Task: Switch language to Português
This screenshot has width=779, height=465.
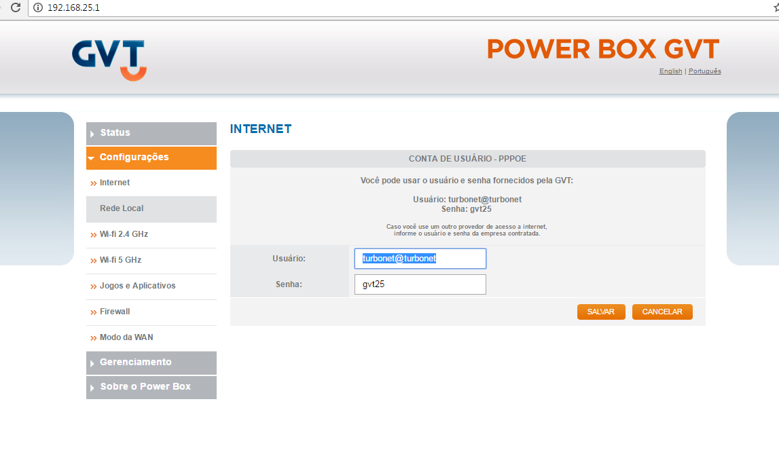Action: [704, 71]
